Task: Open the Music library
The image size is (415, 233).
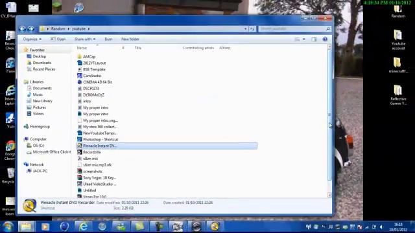Action: pyautogui.click(x=38, y=94)
